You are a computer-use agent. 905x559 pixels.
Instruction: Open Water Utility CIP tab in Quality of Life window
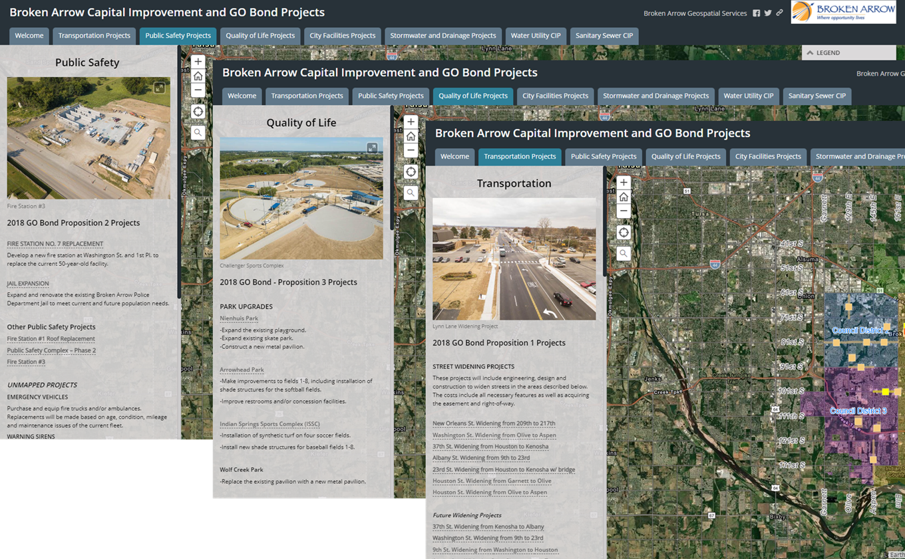click(x=749, y=96)
